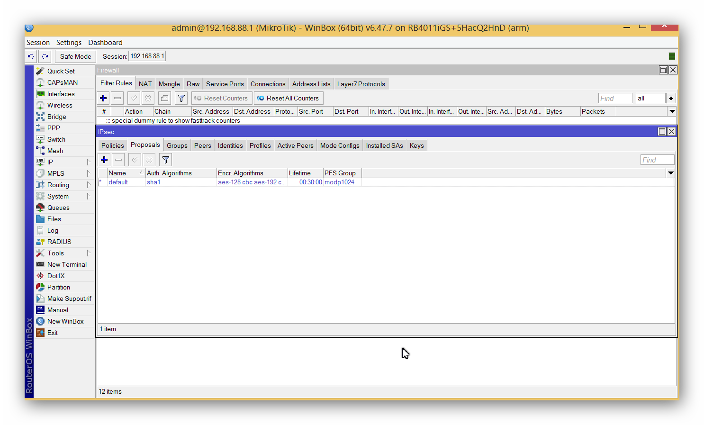Click the Firewall filter funnel icon
The image size is (704, 425).
point(181,98)
